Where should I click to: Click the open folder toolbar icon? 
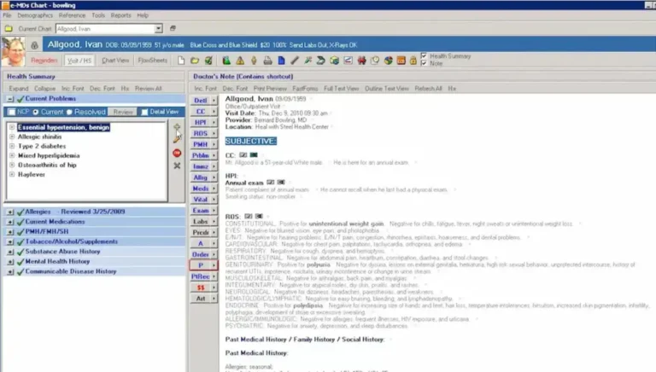click(195, 61)
